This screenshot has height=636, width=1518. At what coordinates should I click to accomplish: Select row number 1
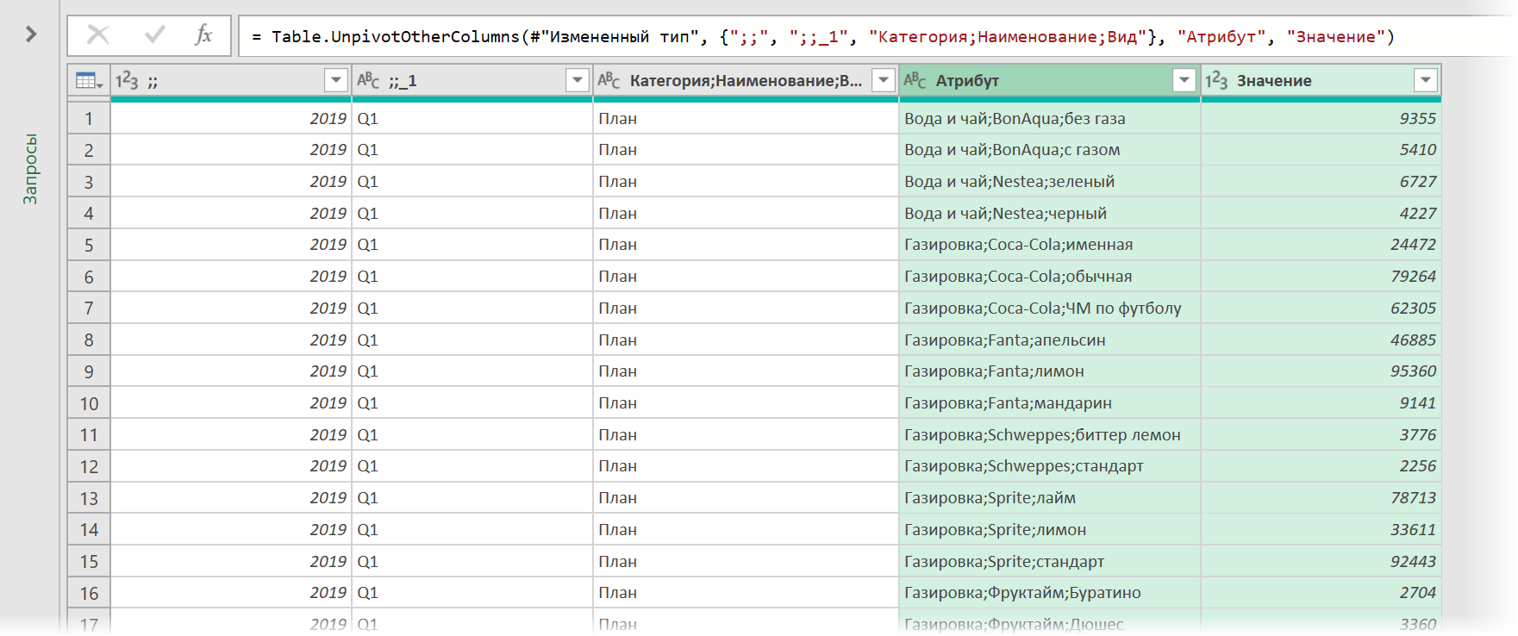pyautogui.click(x=89, y=118)
